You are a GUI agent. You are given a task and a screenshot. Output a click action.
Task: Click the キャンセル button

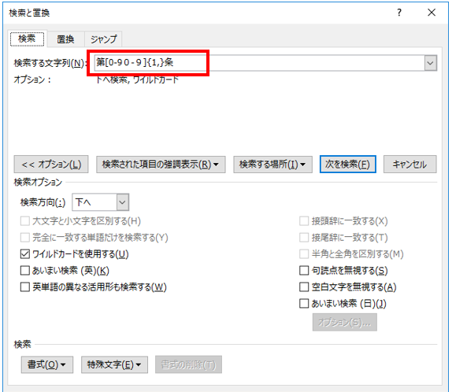pos(409,165)
